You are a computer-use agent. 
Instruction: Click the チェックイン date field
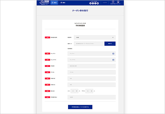pos(91,54)
